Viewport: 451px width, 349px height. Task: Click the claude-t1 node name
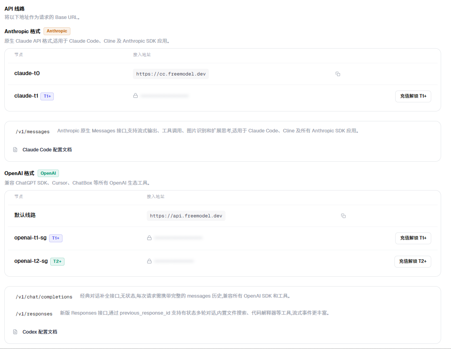pyautogui.click(x=26, y=96)
